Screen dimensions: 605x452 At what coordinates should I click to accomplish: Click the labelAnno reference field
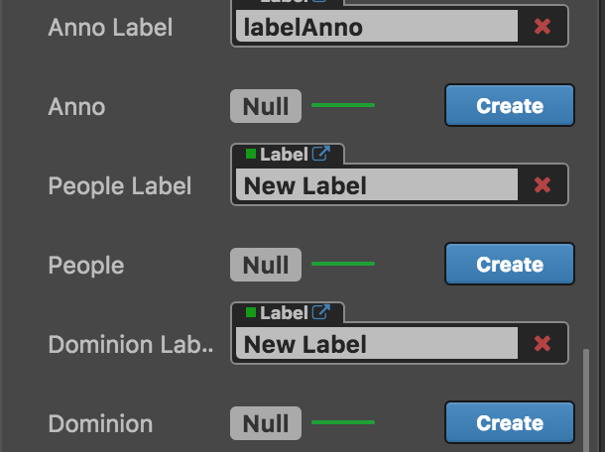377,27
